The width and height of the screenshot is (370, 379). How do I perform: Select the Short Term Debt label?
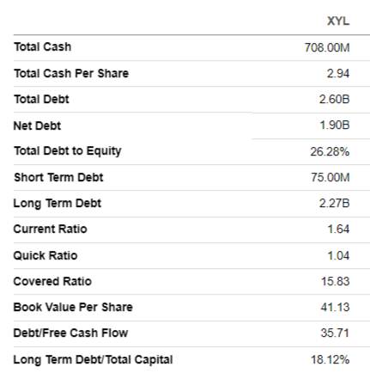[x=58, y=177]
